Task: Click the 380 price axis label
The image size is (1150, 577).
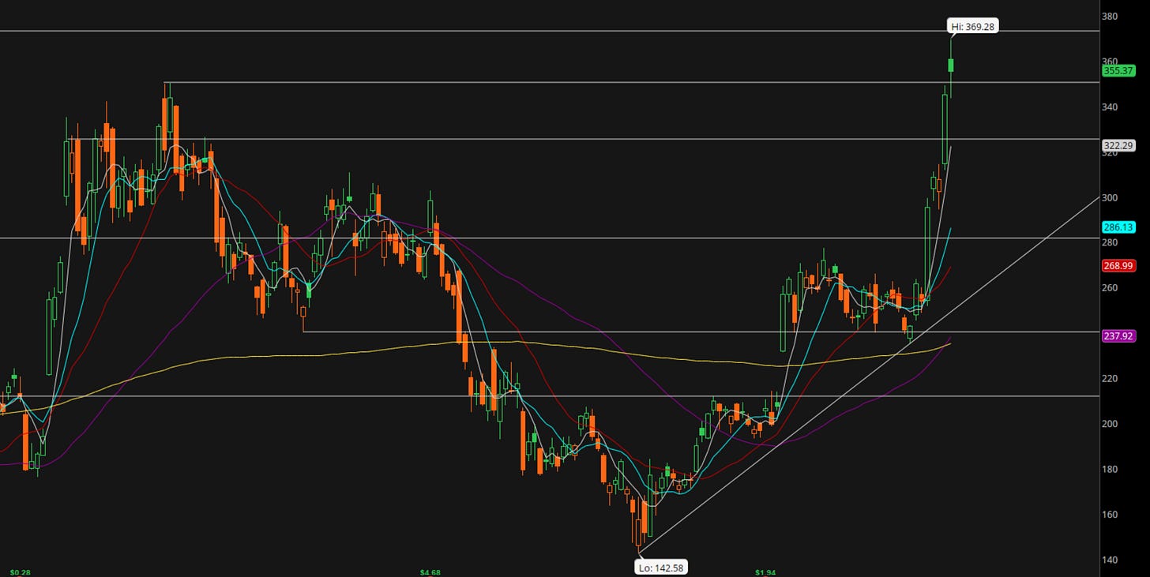Action: [1110, 16]
